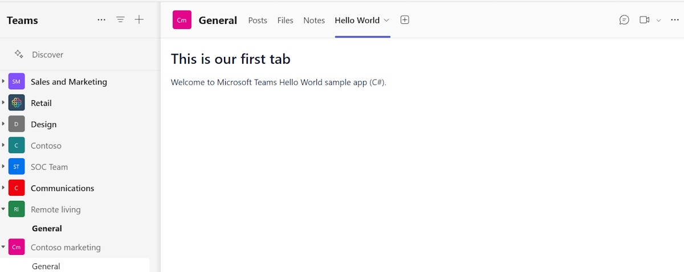684x272 pixels.
Task: Select the Contoso team name
Action: (46, 146)
